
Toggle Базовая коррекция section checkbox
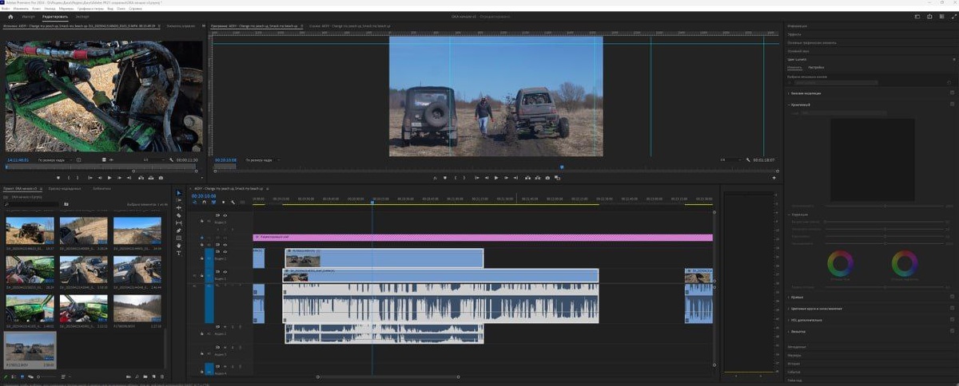[953, 93]
